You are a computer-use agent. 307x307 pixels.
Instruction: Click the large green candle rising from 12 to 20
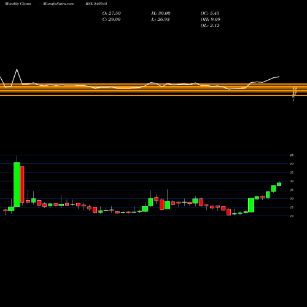point(251,205)
